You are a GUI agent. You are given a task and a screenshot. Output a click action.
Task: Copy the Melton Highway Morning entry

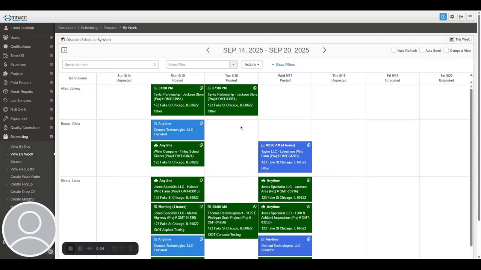[x=201, y=207]
